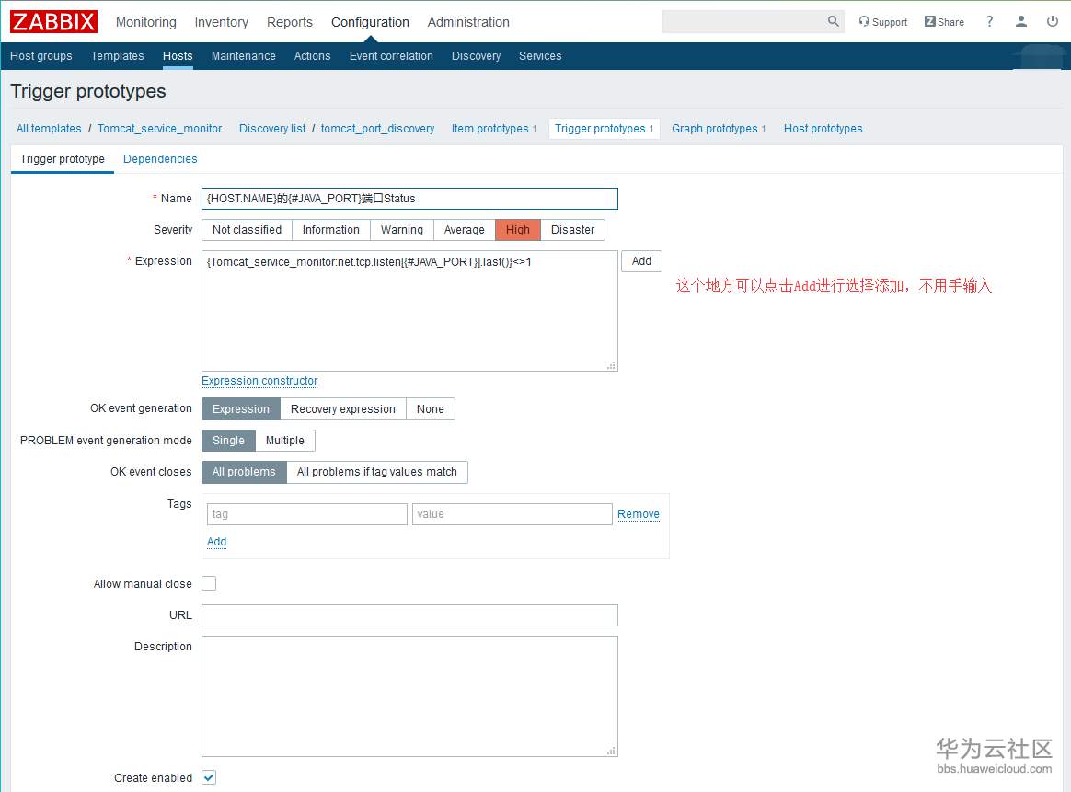Toggle Allow manual close checkbox
The height and width of the screenshot is (792, 1071).
(x=209, y=583)
